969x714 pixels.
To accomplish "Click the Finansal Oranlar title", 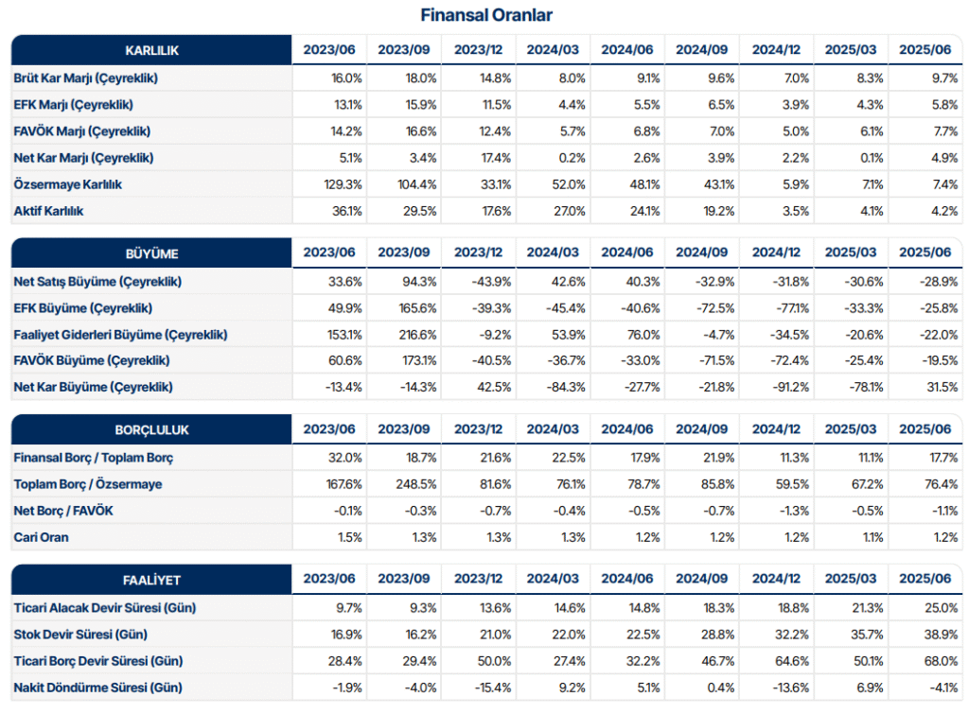I will (x=485, y=15).
